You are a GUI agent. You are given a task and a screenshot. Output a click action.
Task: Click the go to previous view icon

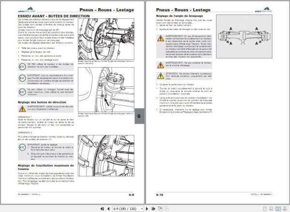click(x=160, y=209)
